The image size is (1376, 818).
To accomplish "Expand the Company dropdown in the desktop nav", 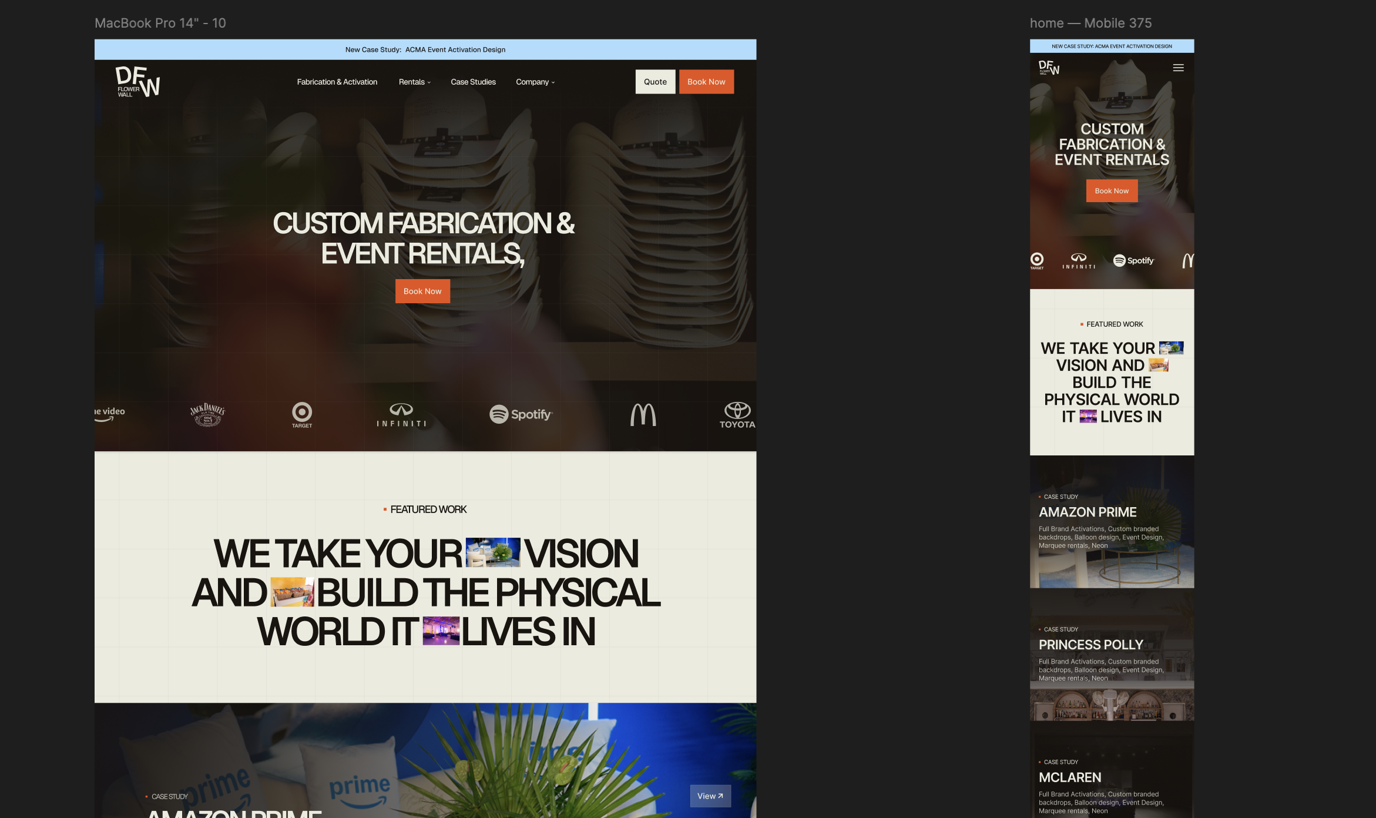I will [535, 82].
